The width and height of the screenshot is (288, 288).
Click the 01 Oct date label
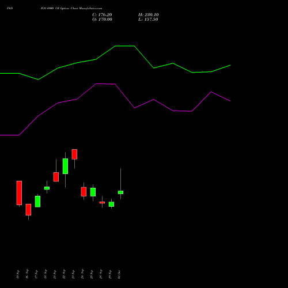tap(119, 274)
